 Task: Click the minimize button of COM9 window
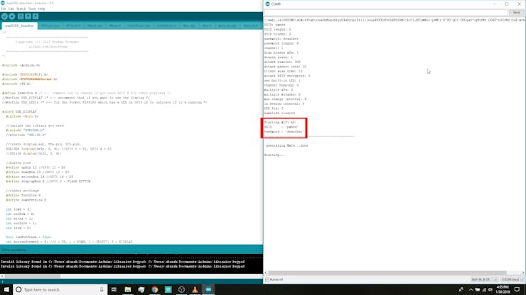(494, 4)
